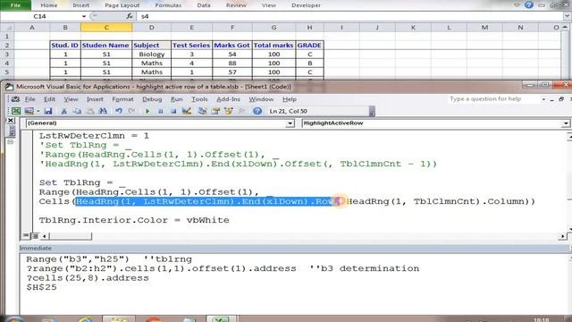Open the View menu in VBA editor

[x=71, y=99]
